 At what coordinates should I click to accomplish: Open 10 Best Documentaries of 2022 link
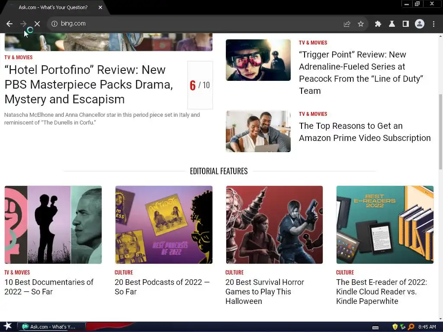[x=48, y=287]
